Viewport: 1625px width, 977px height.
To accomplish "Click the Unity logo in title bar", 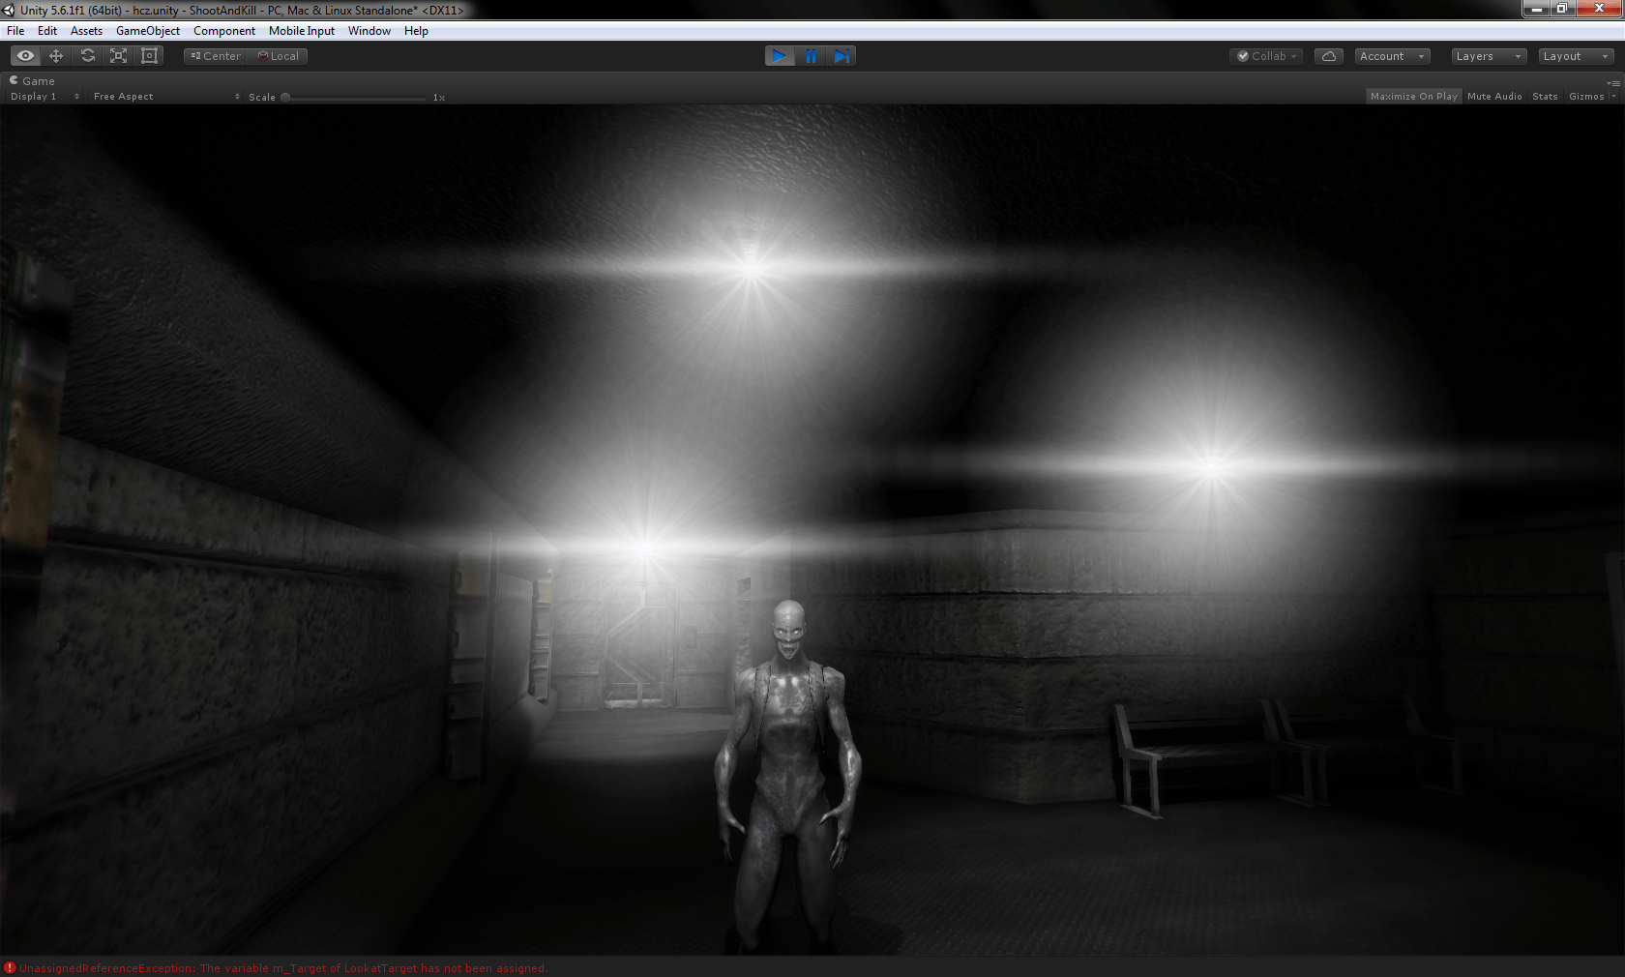I will [10, 10].
